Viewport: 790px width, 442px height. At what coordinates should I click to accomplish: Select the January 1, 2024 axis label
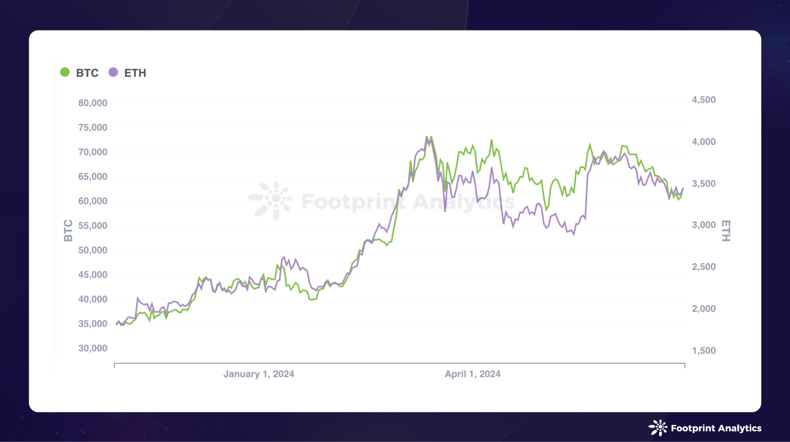(258, 374)
